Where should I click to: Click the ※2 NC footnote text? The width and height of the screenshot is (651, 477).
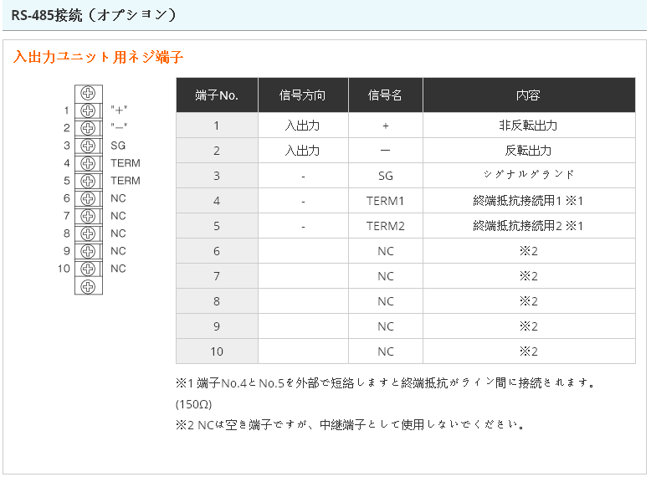click(350, 424)
